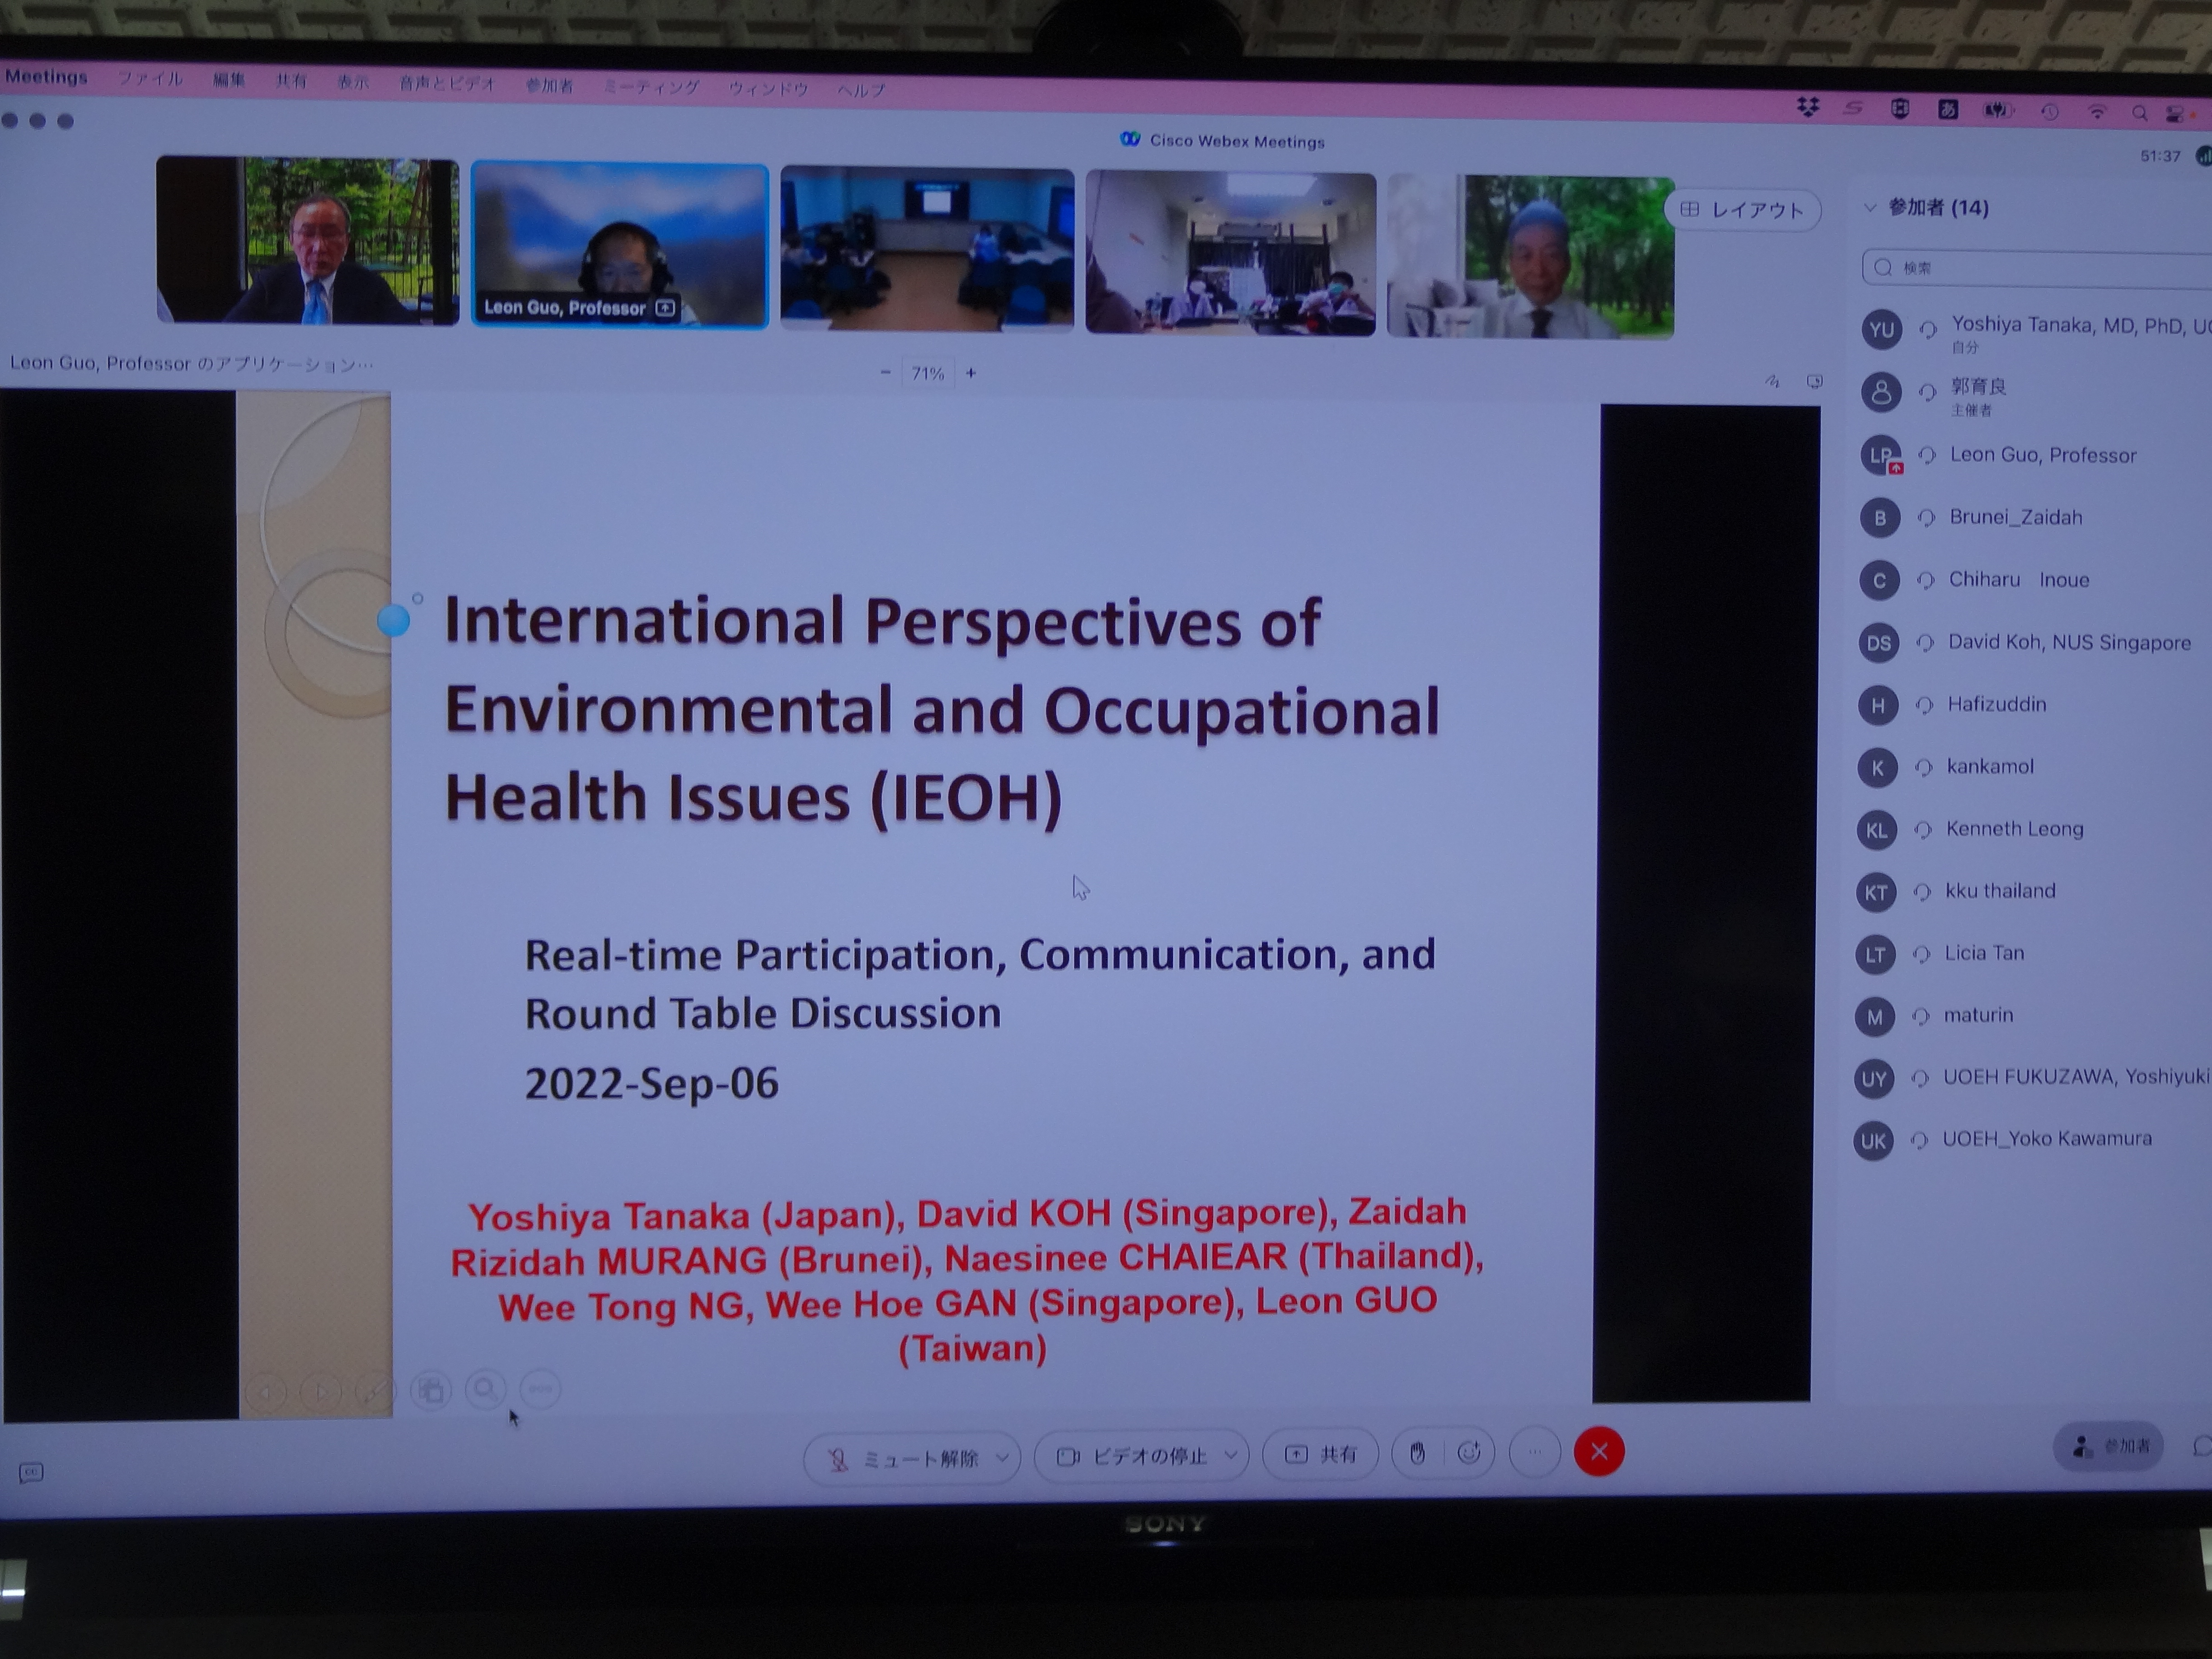The image size is (2212, 1659).
Task: Zoom in shared content with plus icon
Action: tap(970, 373)
